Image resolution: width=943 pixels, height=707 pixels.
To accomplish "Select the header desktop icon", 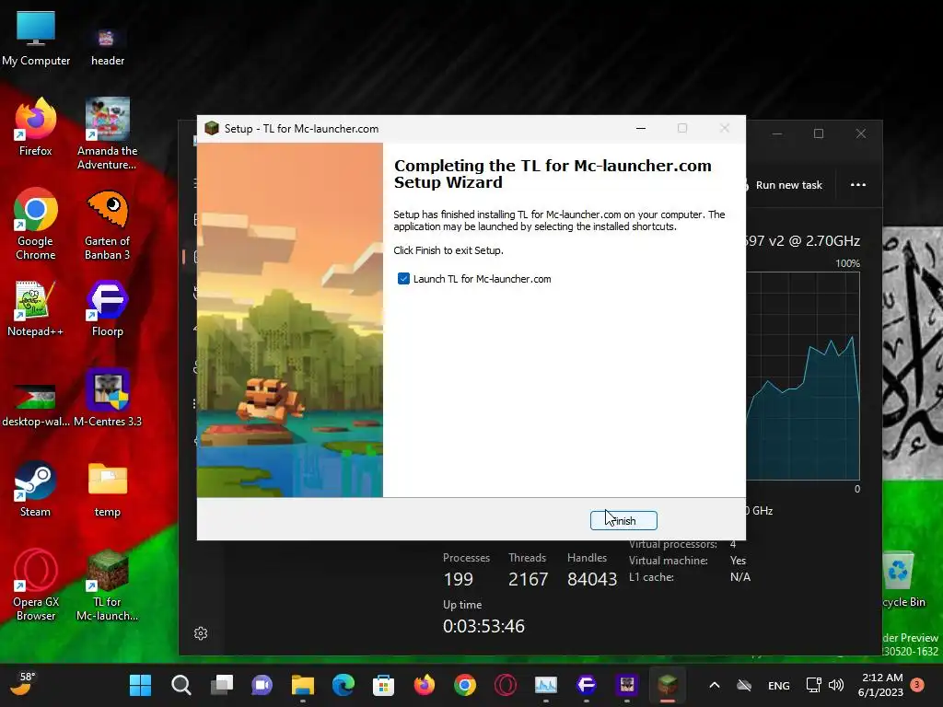I will tap(108, 46).
